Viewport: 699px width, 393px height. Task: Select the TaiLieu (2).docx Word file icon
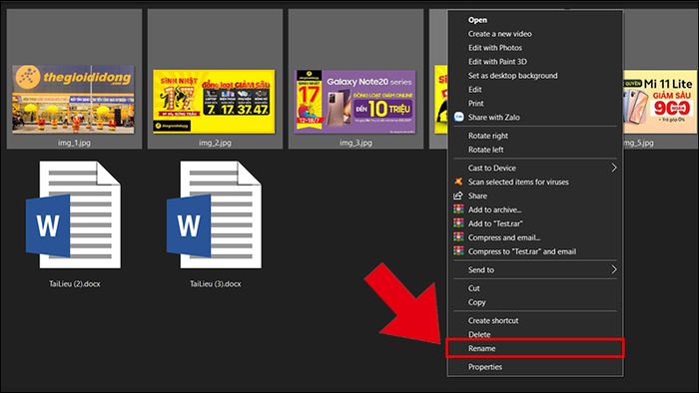74,215
